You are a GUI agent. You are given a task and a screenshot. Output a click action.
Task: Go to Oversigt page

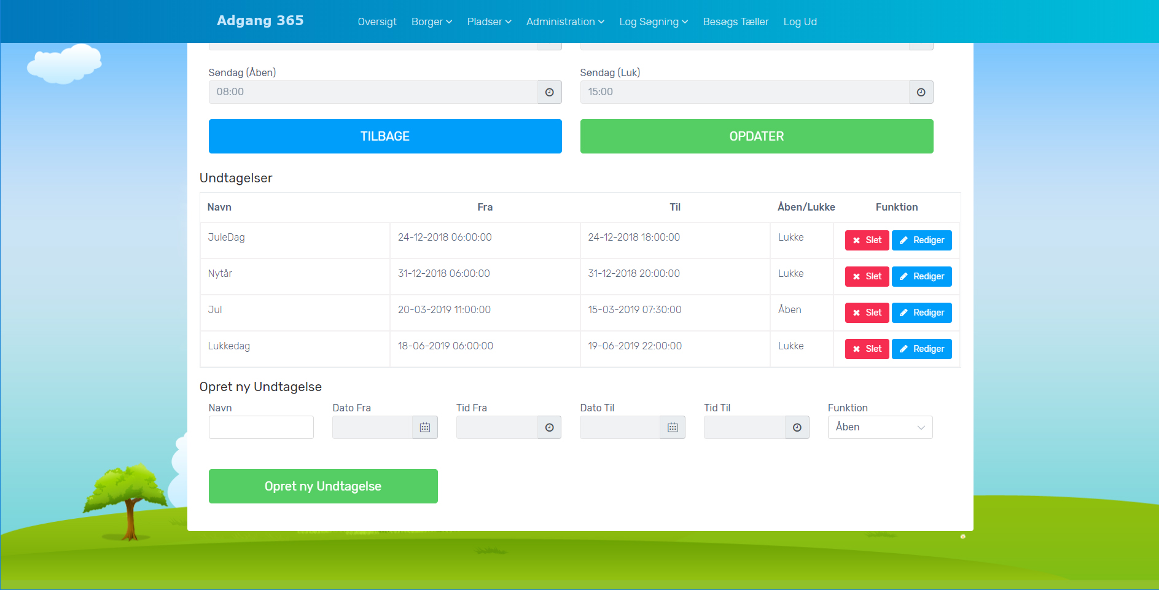point(377,21)
